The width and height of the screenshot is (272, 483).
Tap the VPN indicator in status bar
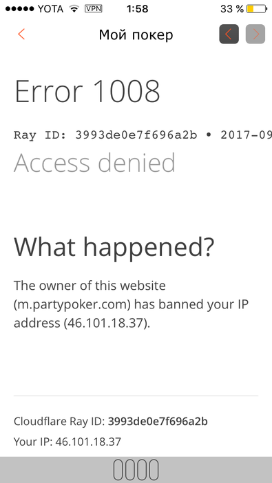94,8
